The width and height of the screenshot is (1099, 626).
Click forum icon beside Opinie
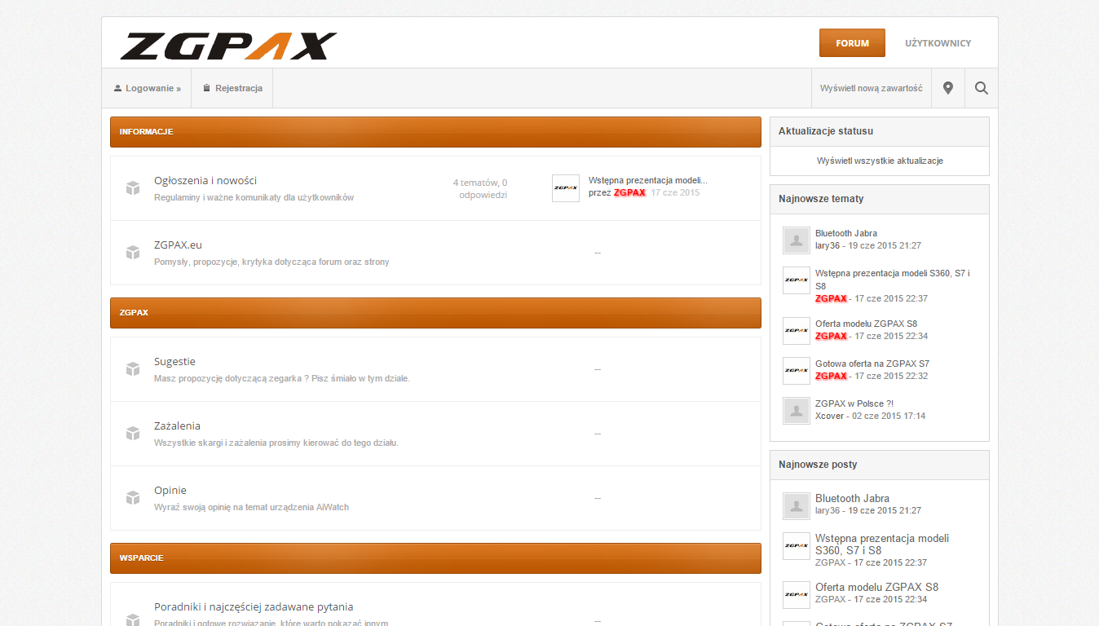point(133,498)
